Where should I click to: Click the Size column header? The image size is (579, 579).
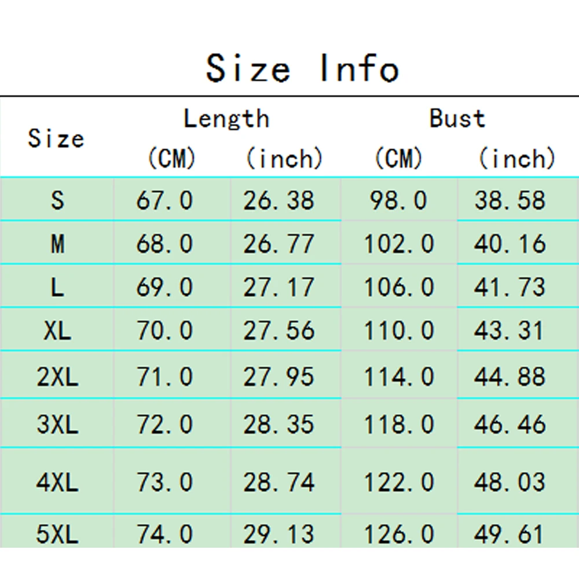pyautogui.click(x=56, y=138)
